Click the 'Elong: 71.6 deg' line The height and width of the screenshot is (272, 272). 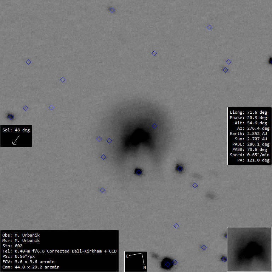248,112
